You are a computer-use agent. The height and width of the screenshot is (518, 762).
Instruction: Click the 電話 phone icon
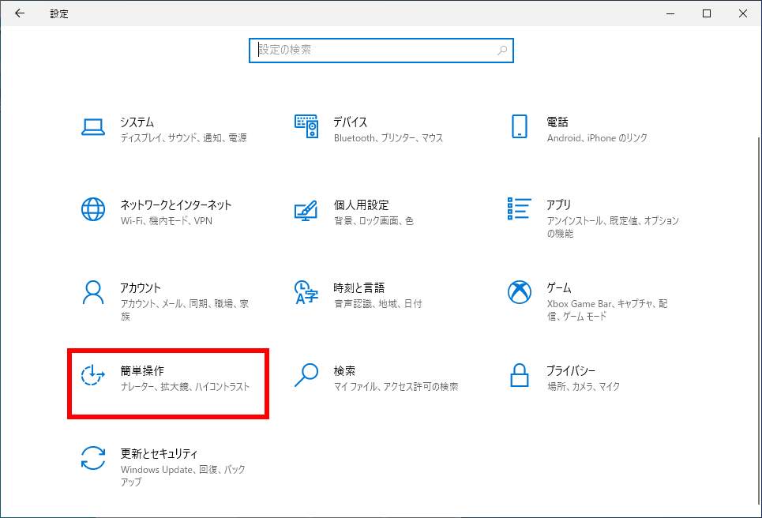520,126
